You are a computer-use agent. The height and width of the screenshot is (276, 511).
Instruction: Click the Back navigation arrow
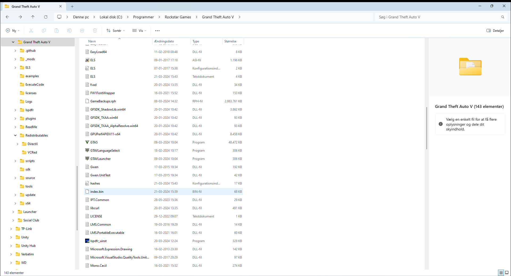coord(7,17)
